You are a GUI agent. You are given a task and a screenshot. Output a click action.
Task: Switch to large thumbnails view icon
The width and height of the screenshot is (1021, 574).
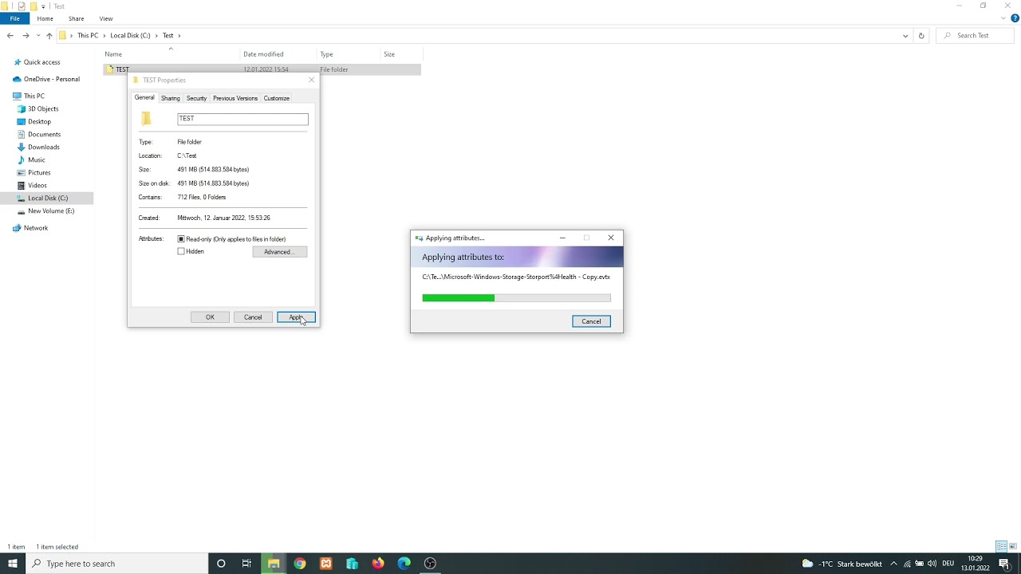tap(1013, 547)
